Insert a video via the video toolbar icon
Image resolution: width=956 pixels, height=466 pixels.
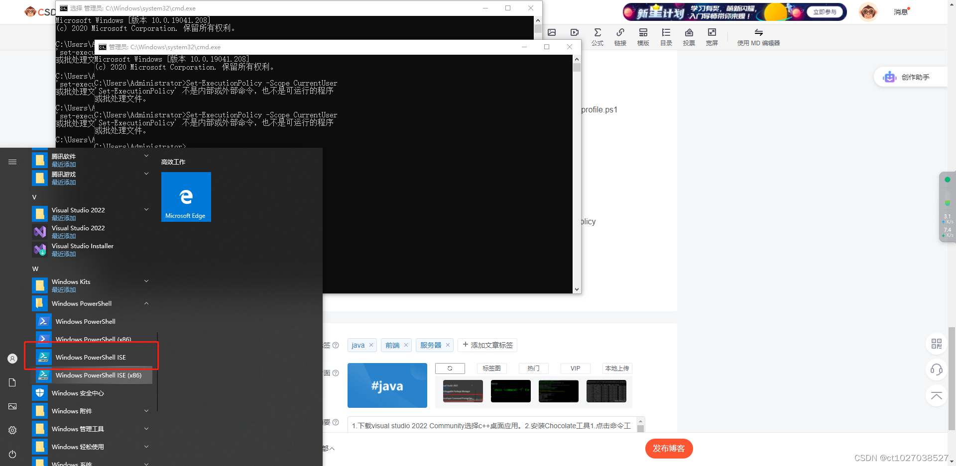(x=575, y=32)
